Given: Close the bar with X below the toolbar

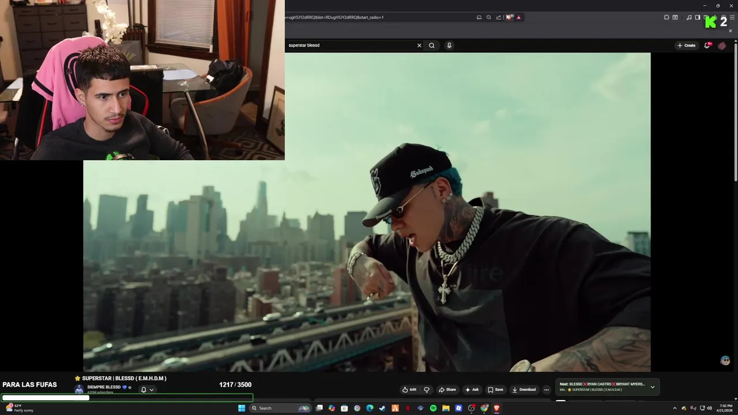Looking at the screenshot, I should (x=731, y=31).
